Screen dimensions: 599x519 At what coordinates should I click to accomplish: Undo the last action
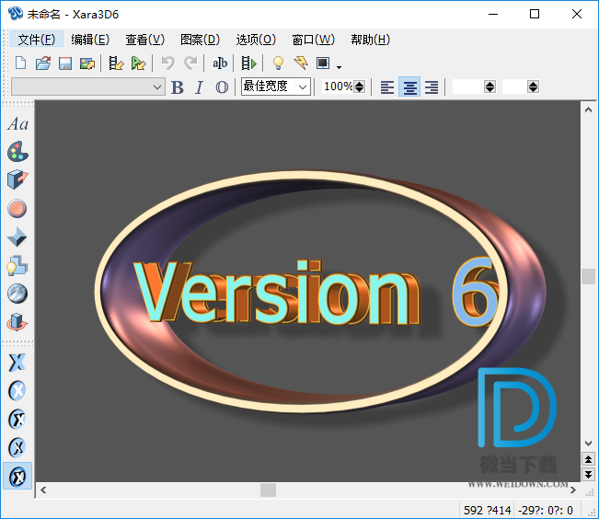[167, 63]
